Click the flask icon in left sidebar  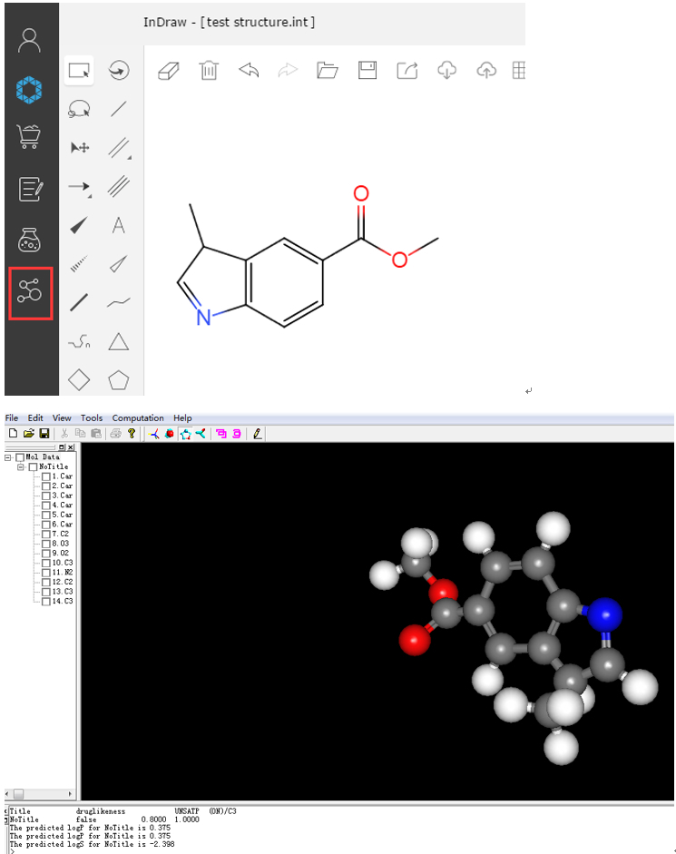click(x=30, y=240)
